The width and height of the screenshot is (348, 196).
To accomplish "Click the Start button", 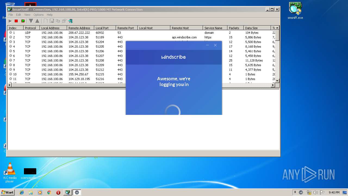I will click(x=7, y=192).
